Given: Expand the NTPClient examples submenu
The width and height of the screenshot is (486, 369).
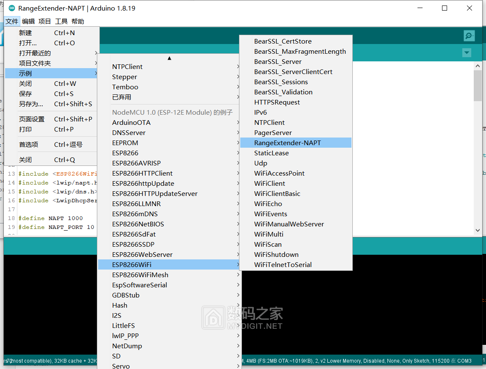Looking at the screenshot, I should [169, 67].
